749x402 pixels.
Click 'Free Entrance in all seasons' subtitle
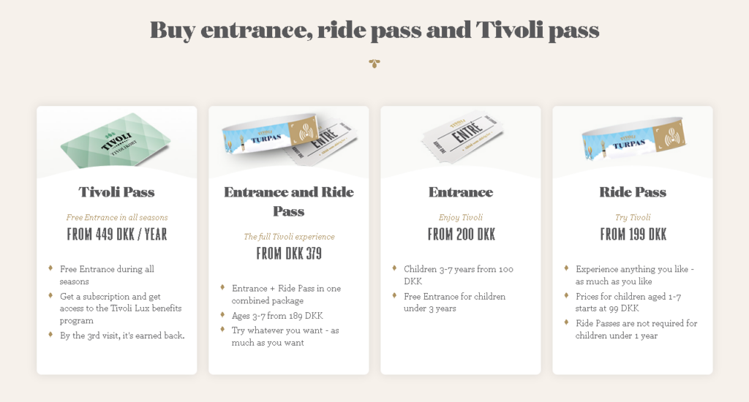117,217
